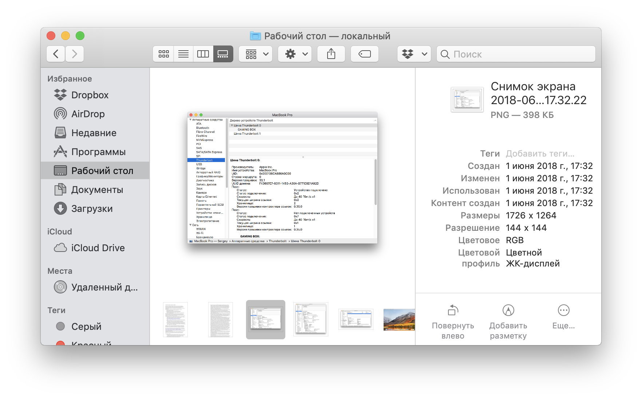Viewport: 642px width, 399px height.
Task: Click the Размеры value 1726 x 1264
Action: tap(531, 216)
